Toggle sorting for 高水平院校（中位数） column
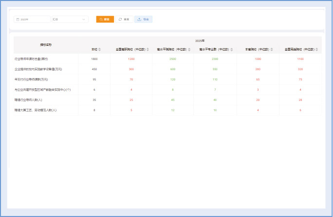The width and height of the screenshot is (333, 217). [x=189, y=49]
